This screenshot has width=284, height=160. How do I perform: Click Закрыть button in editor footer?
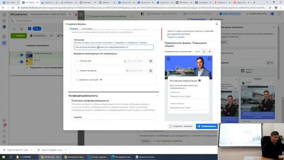pyautogui.click(x=146, y=141)
